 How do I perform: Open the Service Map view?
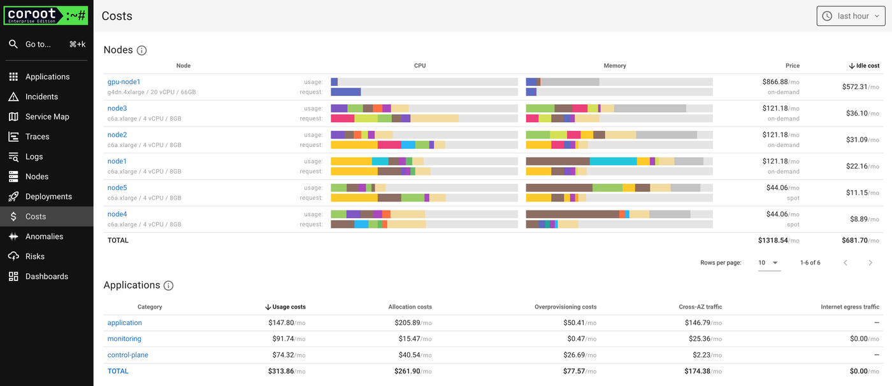[x=47, y=116]
